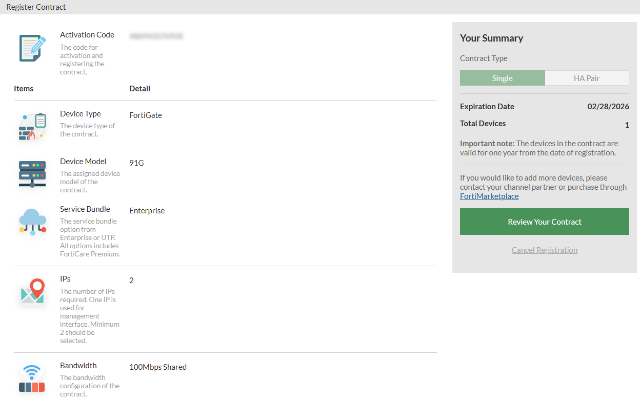Click the 100Mbps Shared bandwidth value
The image size is (640, 399).
point(158,367)
